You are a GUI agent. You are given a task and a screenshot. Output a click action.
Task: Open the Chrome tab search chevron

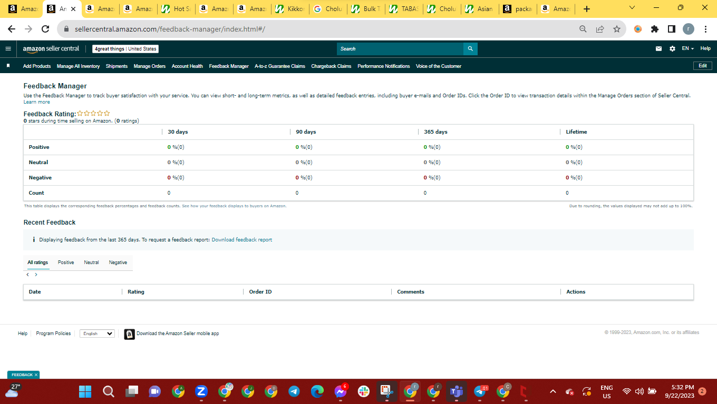click(633, 8)
